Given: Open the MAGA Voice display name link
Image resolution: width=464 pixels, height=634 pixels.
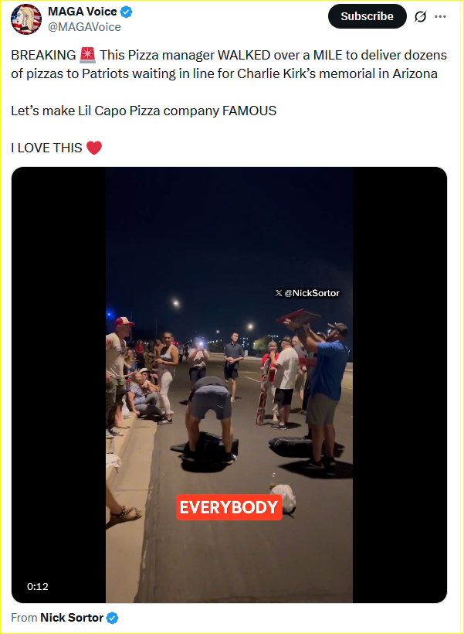Looking at the screenshot, I should 82,12.
